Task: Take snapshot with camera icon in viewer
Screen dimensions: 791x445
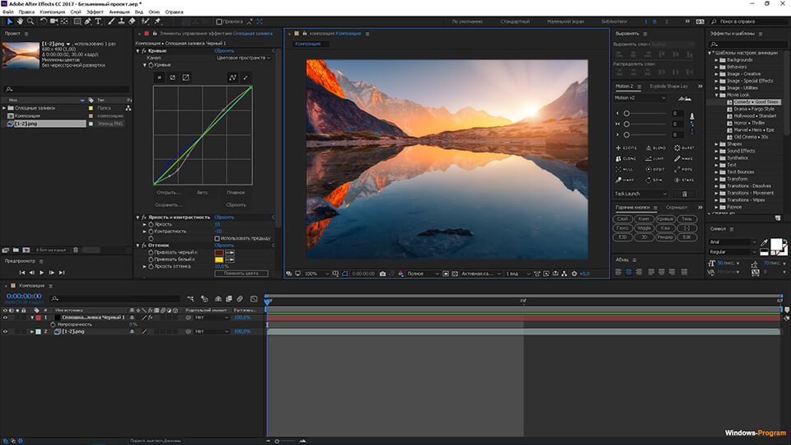Action: tap(381, 274)
